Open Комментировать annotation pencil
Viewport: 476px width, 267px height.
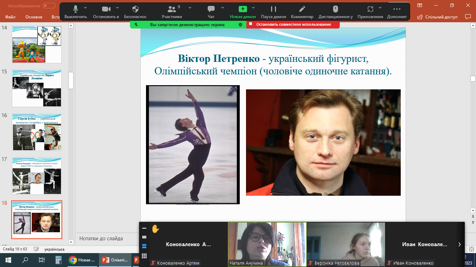(x=302, y=9)
